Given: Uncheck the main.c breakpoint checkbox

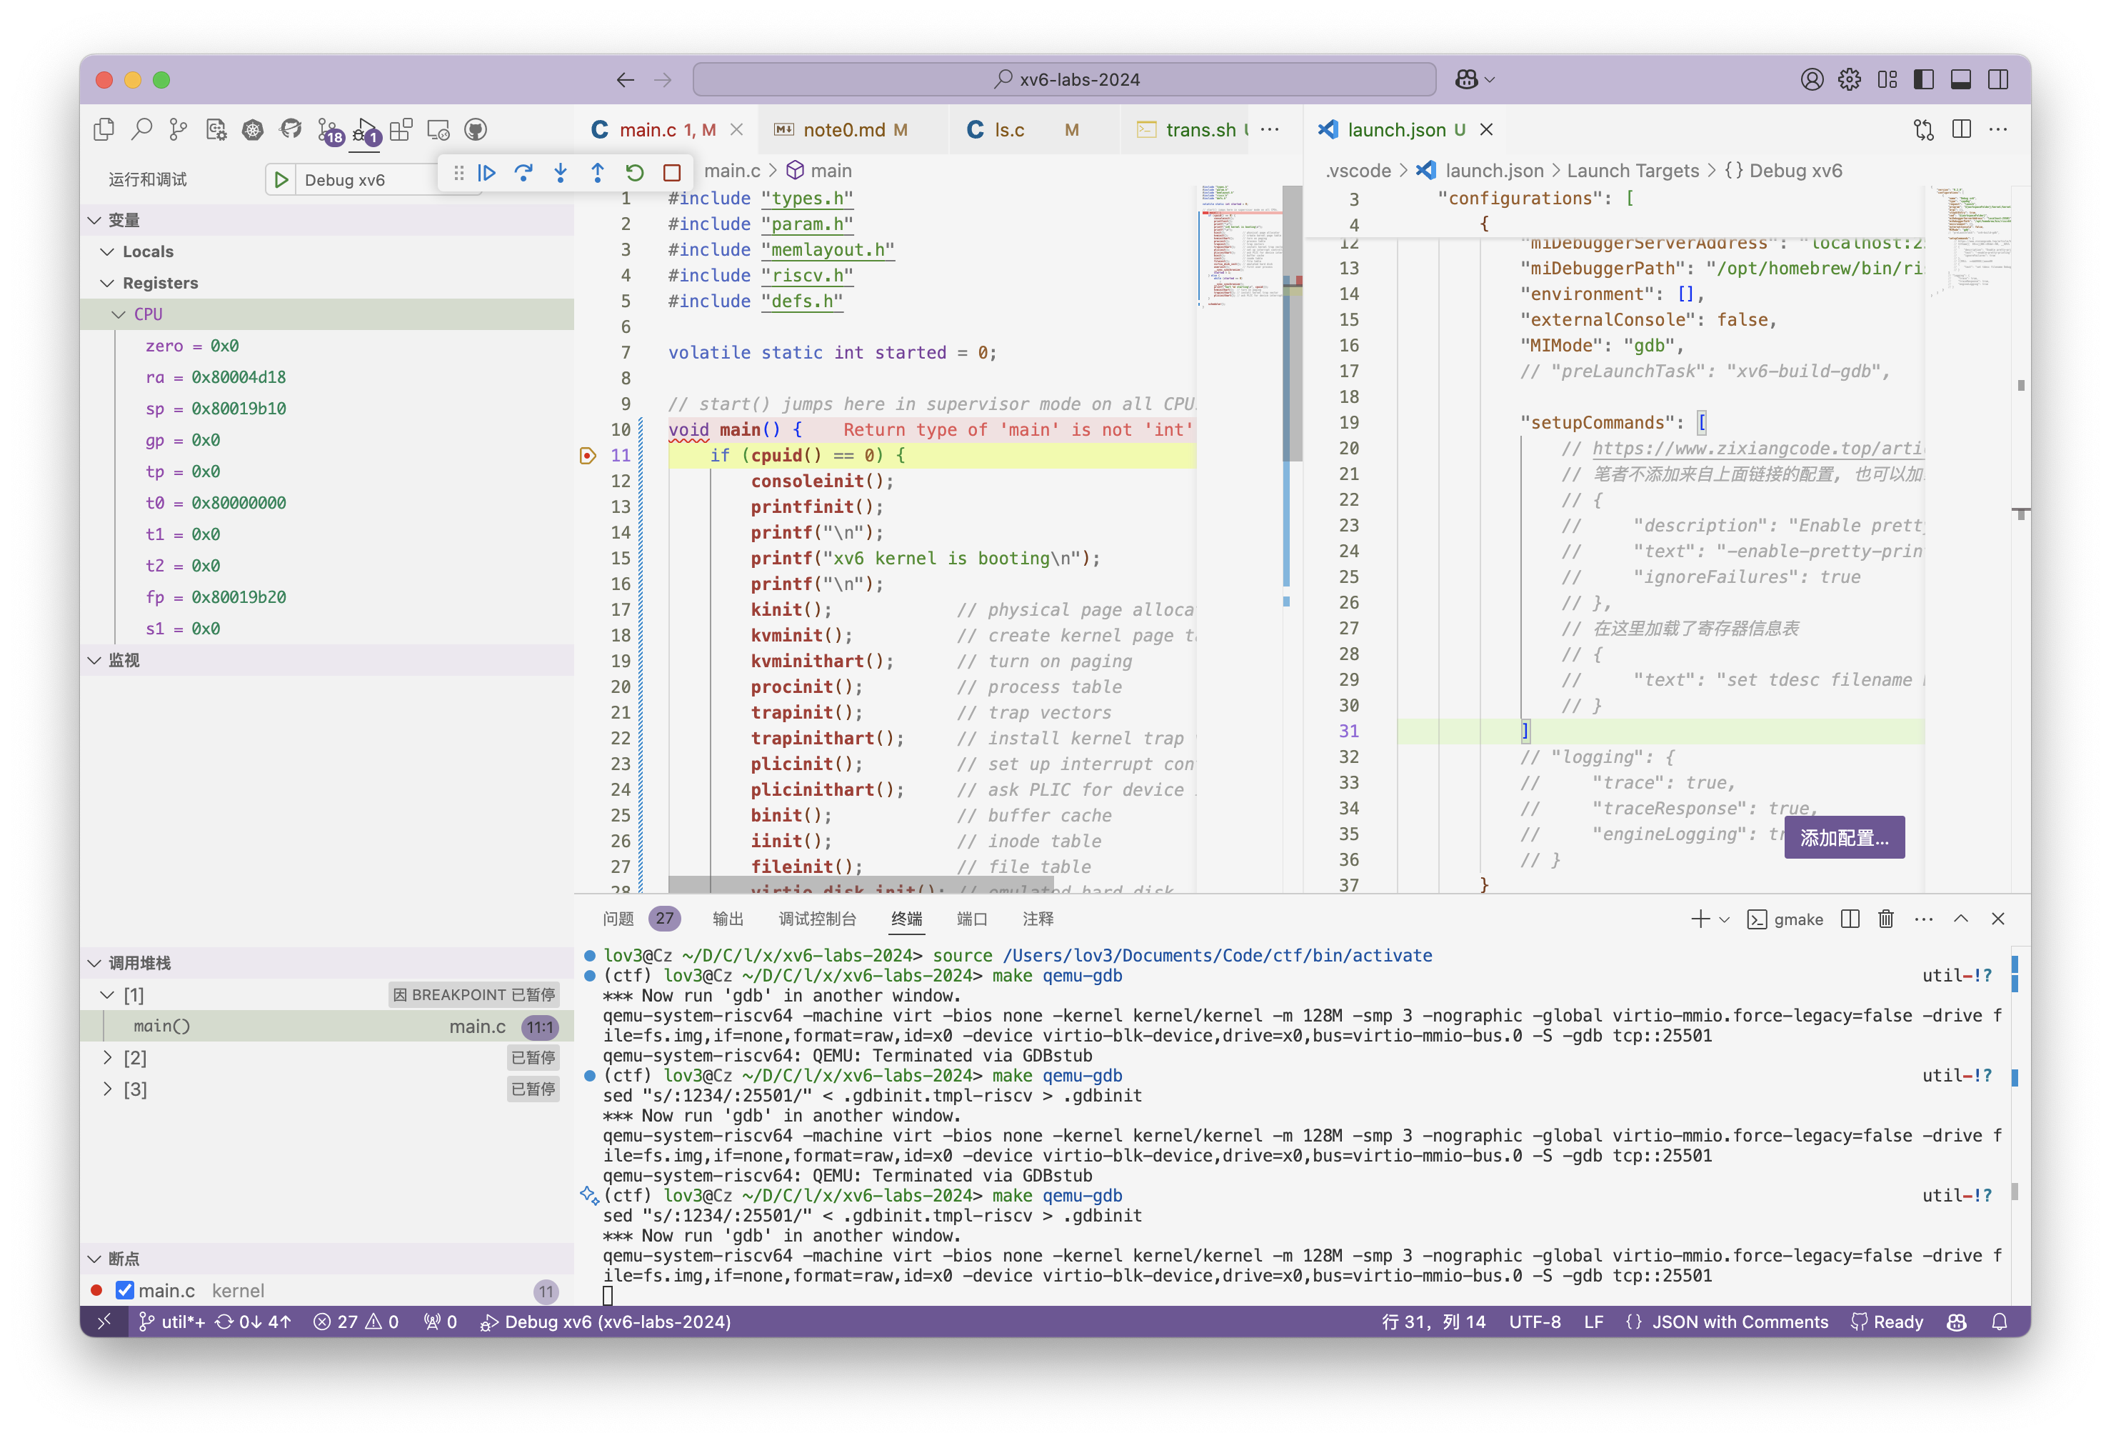Looking at the screenshot, I should tap(126, 1290).
